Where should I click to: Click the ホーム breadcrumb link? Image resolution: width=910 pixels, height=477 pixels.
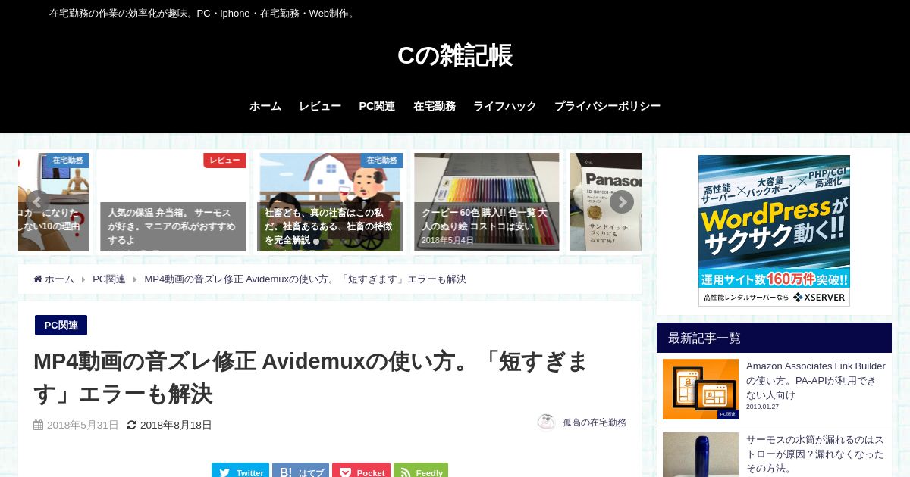[59, 279]
